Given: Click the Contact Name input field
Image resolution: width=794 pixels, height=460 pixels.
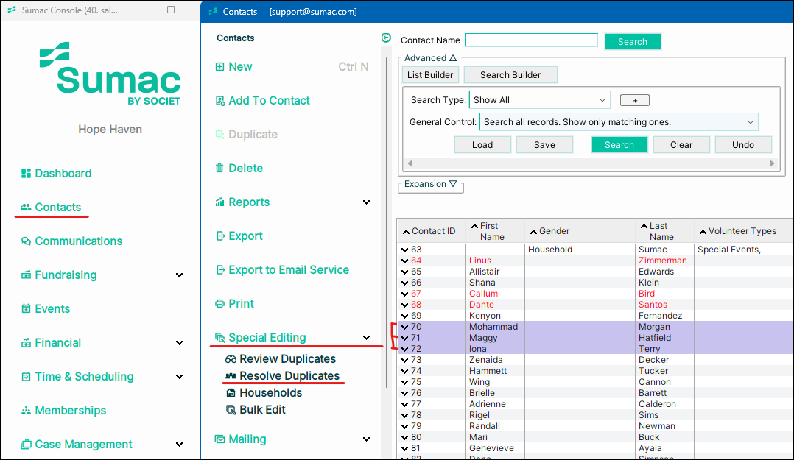Looking at the screenshot, I should click(532, 40).
